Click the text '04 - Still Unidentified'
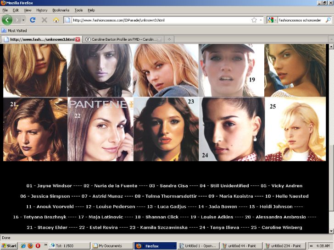The width and height of the screenshot is (334, 250). click(x=224, y=186)
